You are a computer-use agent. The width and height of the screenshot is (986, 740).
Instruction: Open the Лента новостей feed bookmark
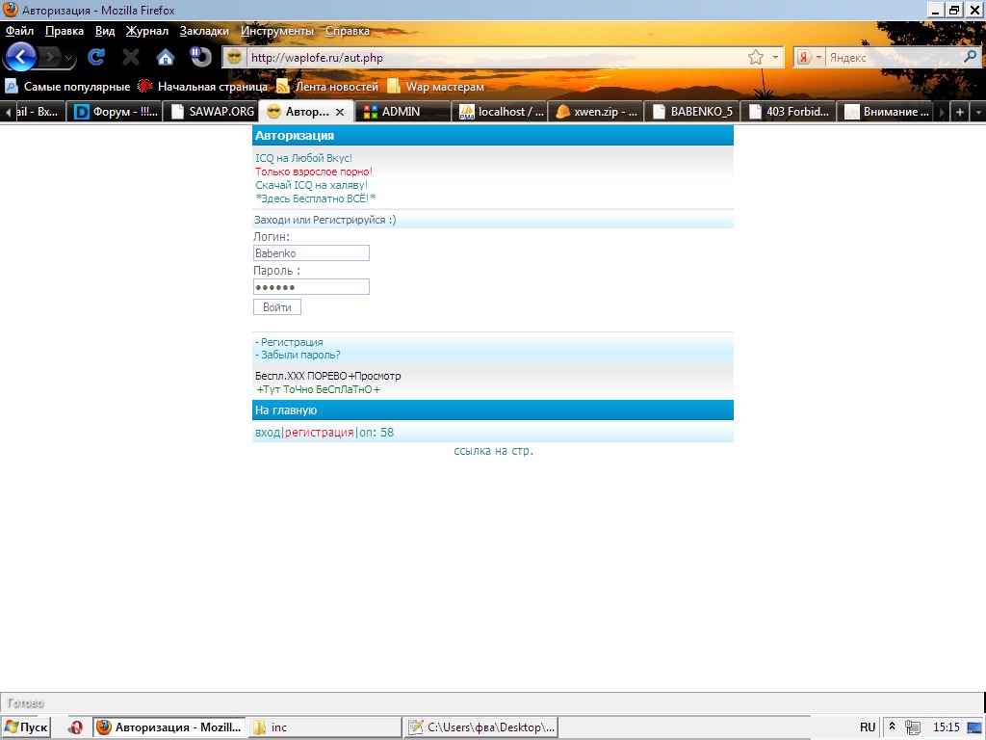[x=327, y=86]
